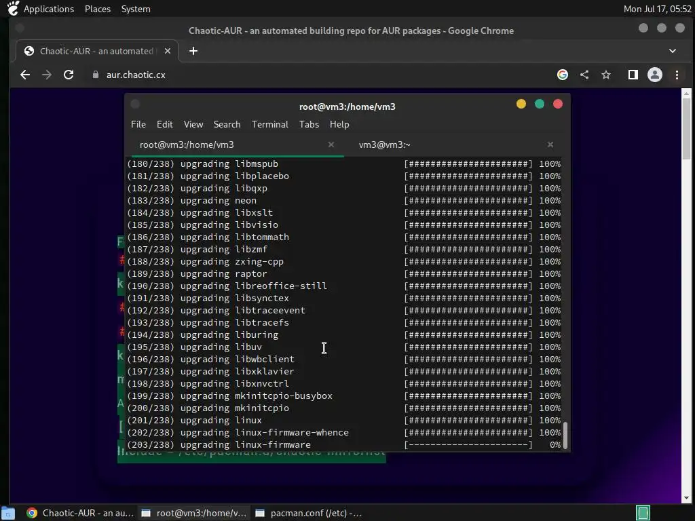Click the browser page scrollbar thumb

pos(686,128)
